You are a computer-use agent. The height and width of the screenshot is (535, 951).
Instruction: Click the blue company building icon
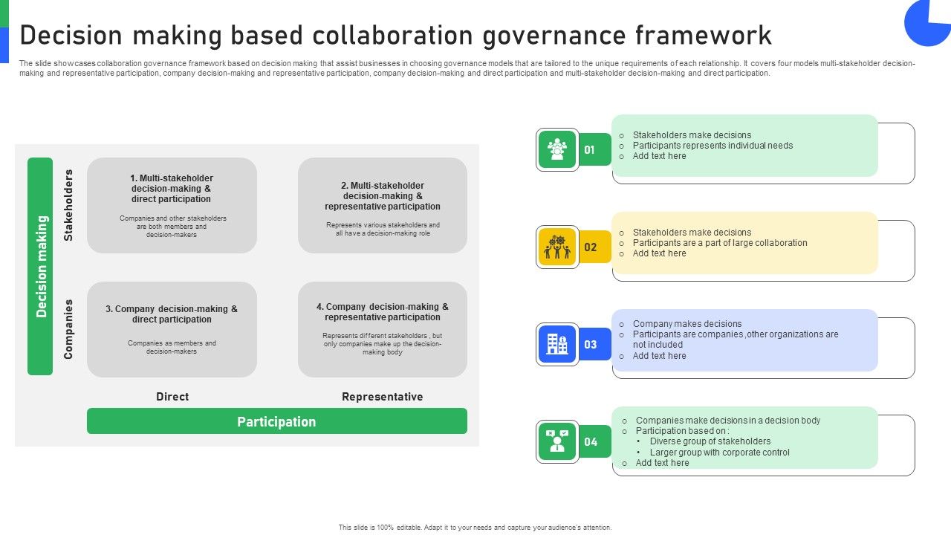click(557, 344)
